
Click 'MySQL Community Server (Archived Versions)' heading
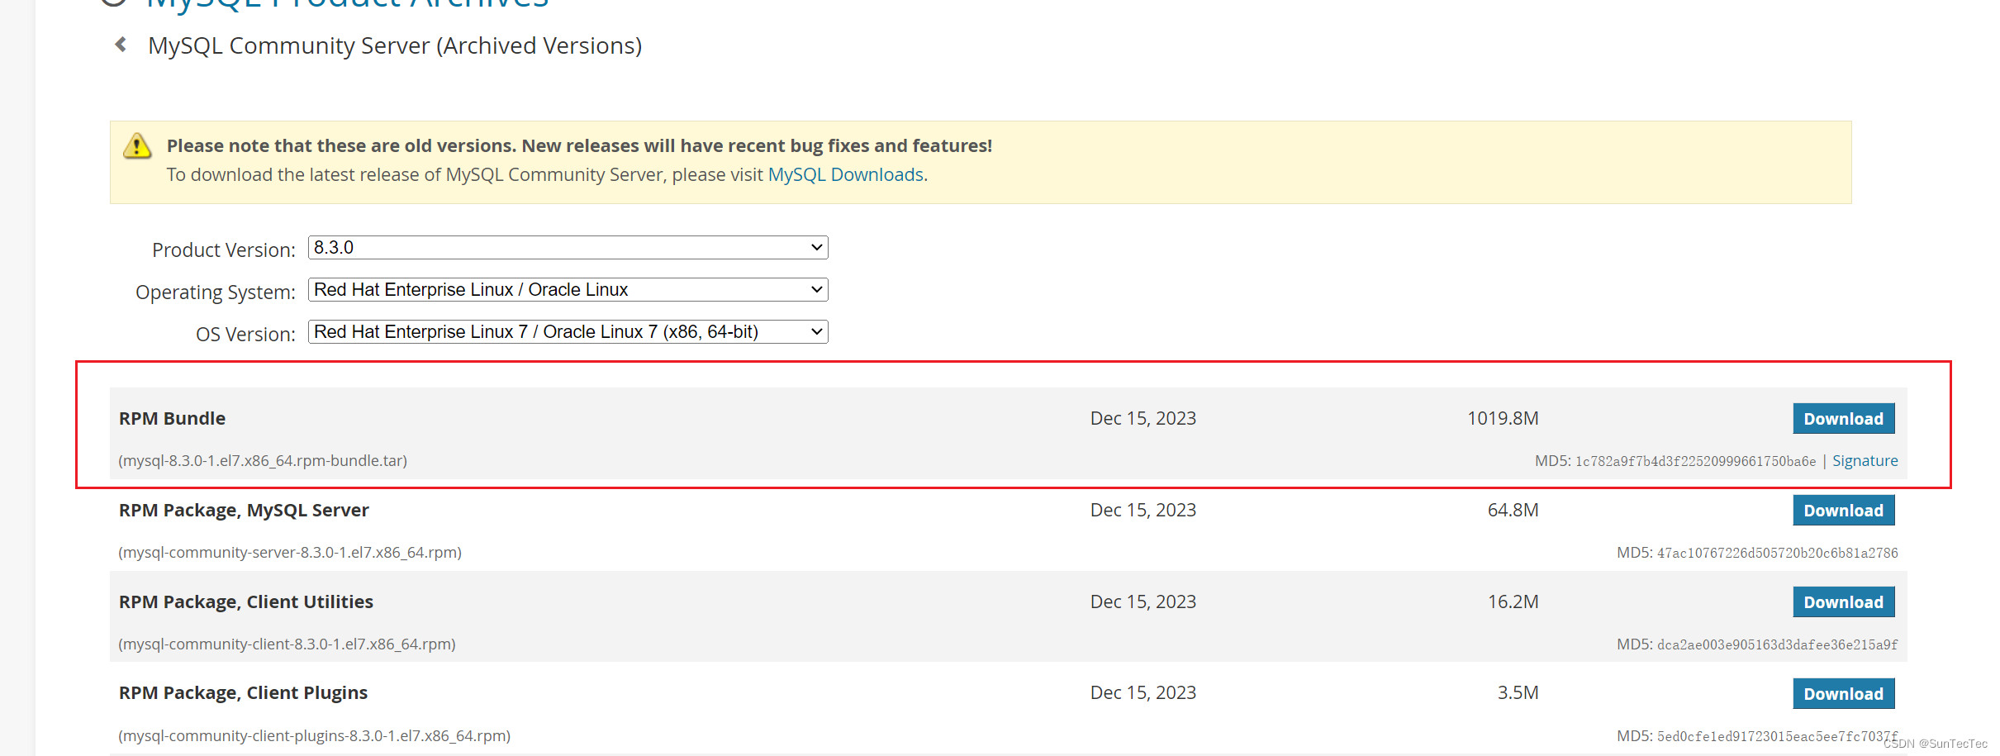pos(395,45)
